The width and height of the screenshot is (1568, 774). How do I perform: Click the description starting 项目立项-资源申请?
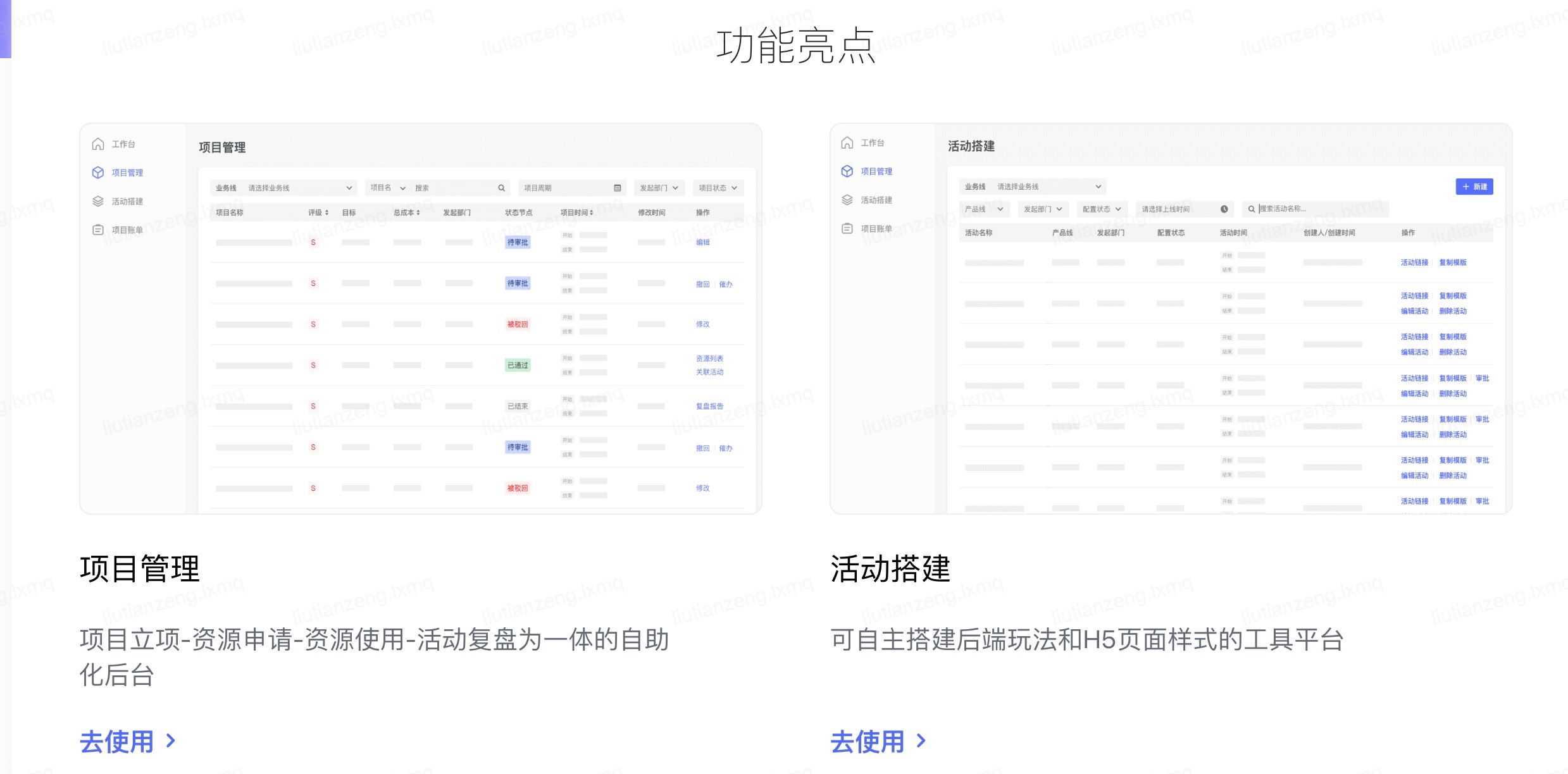375,657
